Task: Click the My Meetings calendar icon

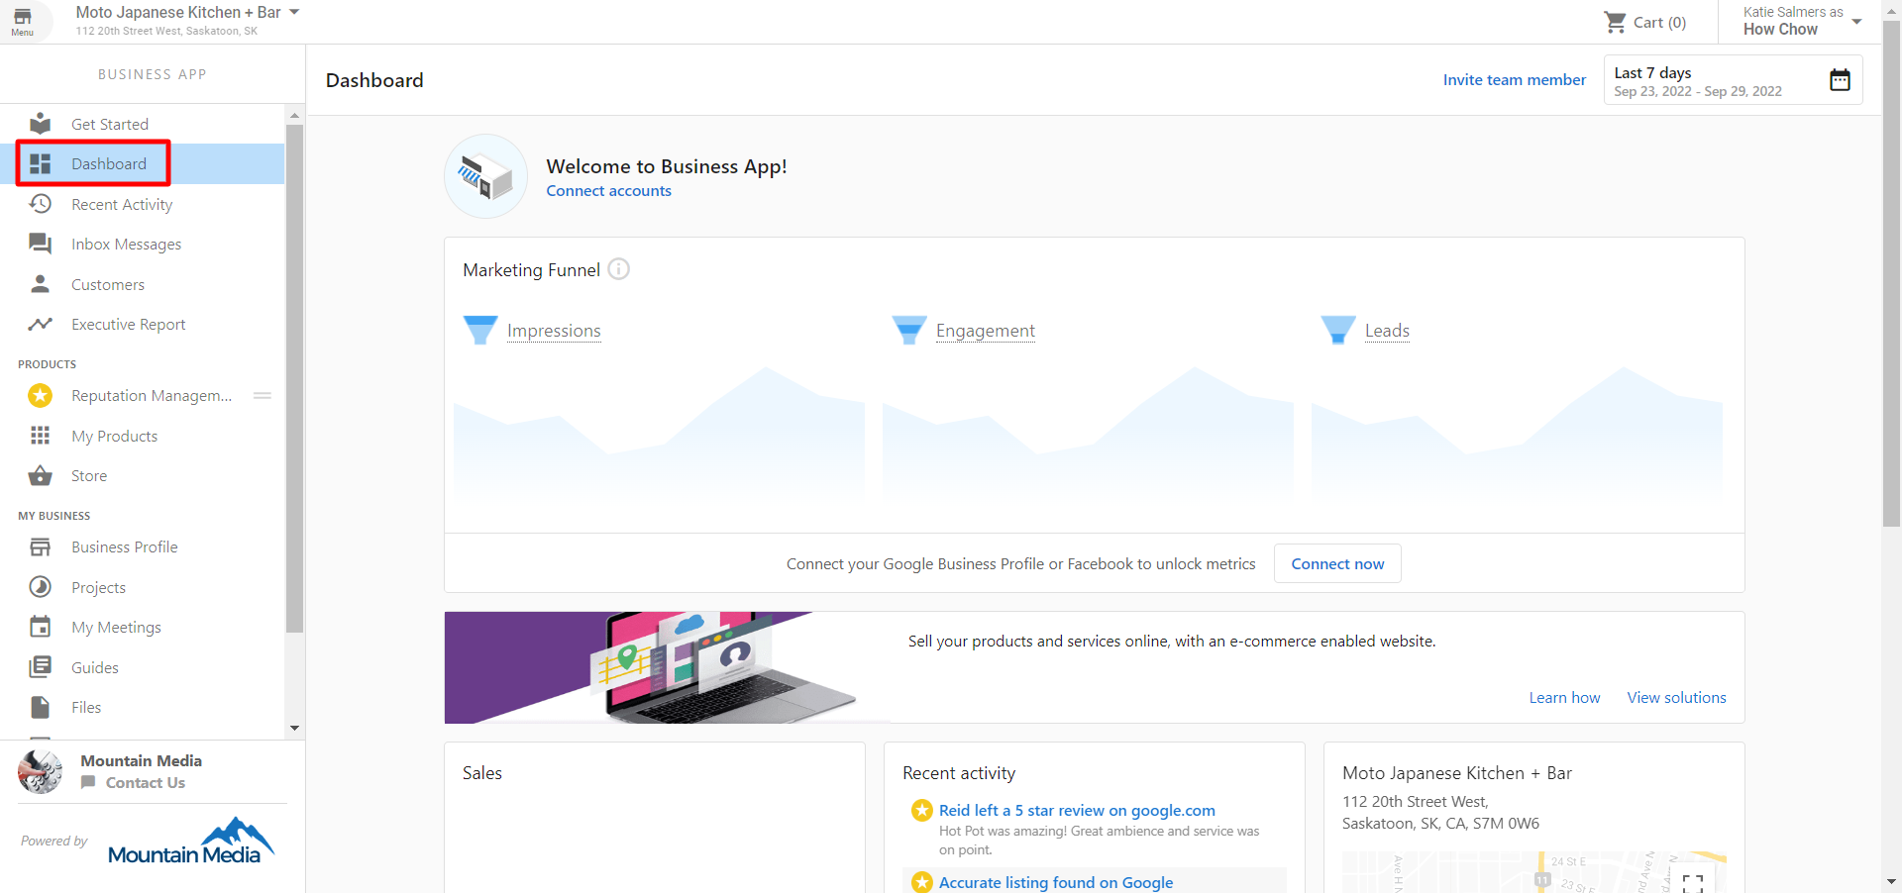Action: pyautogui.click(x=41, y=627)
